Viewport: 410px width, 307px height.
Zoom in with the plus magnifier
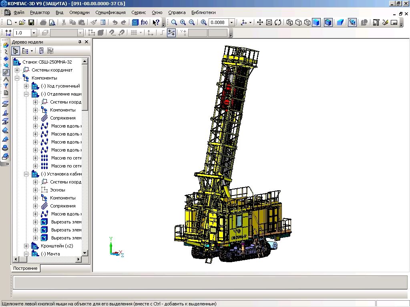coord(183,22)
